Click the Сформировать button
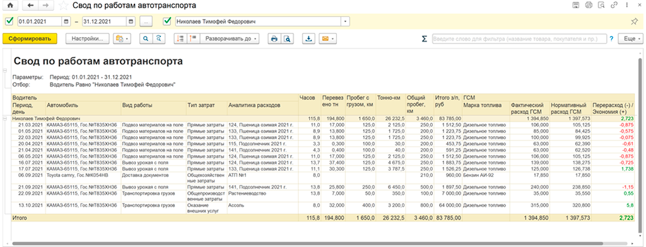The width and height of the screenshot is (646, 247). point(30,38)
